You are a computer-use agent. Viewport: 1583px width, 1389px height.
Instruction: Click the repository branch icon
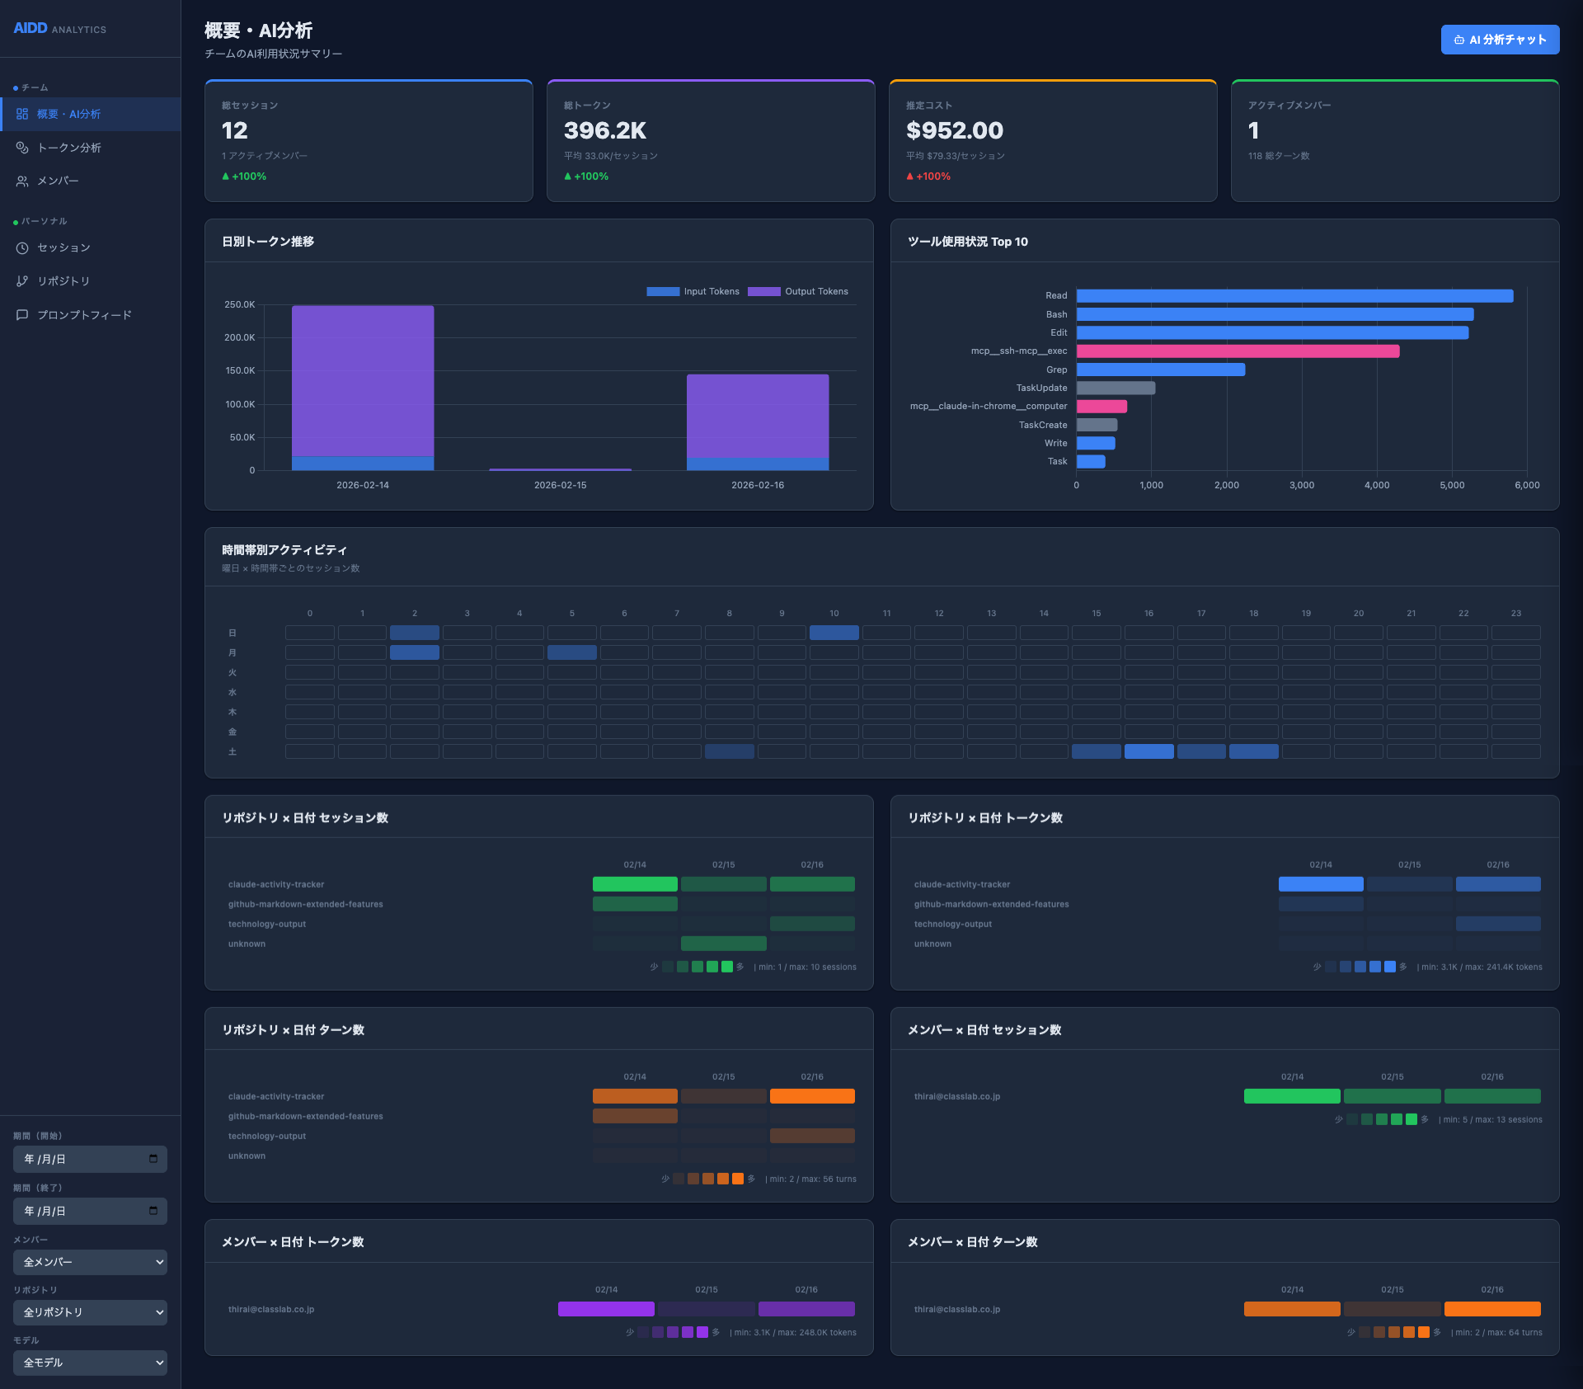22,281
